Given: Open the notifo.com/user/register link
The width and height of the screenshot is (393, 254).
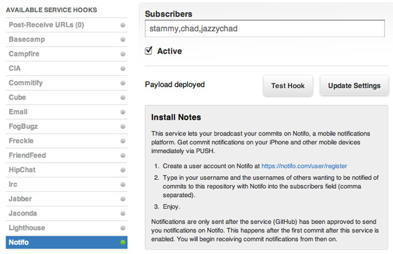Looking at the screenshot, I should (304, 166).
